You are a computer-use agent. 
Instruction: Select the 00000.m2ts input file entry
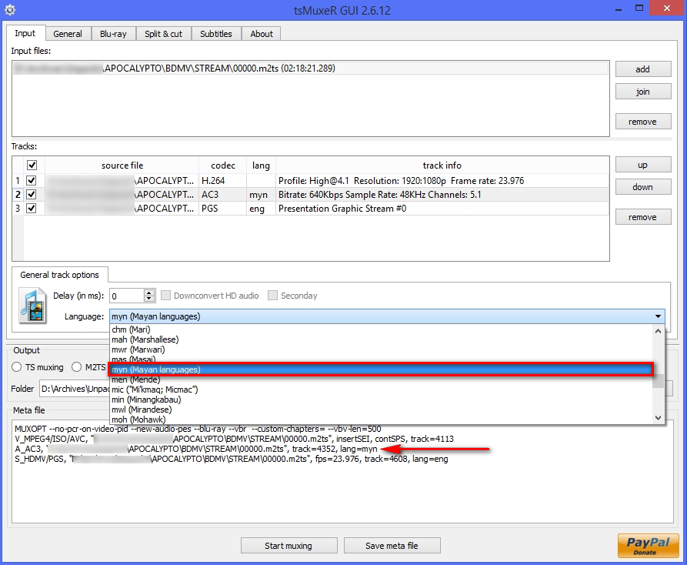[310, 69]
